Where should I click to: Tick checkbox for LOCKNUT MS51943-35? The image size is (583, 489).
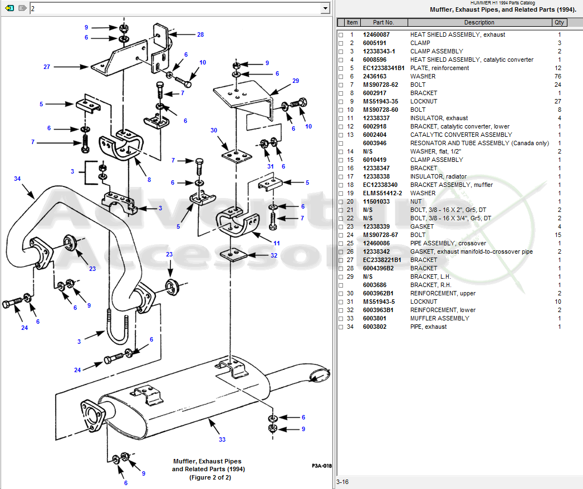coord(341,102)
